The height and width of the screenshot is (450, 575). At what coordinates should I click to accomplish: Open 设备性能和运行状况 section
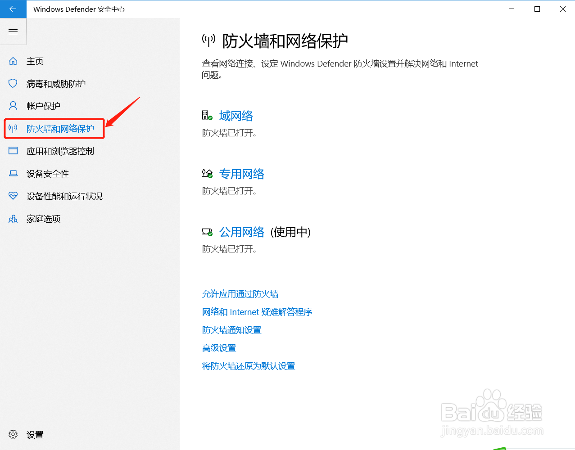tap(64, 196)
